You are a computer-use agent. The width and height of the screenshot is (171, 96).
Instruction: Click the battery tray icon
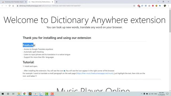[147, 94]
